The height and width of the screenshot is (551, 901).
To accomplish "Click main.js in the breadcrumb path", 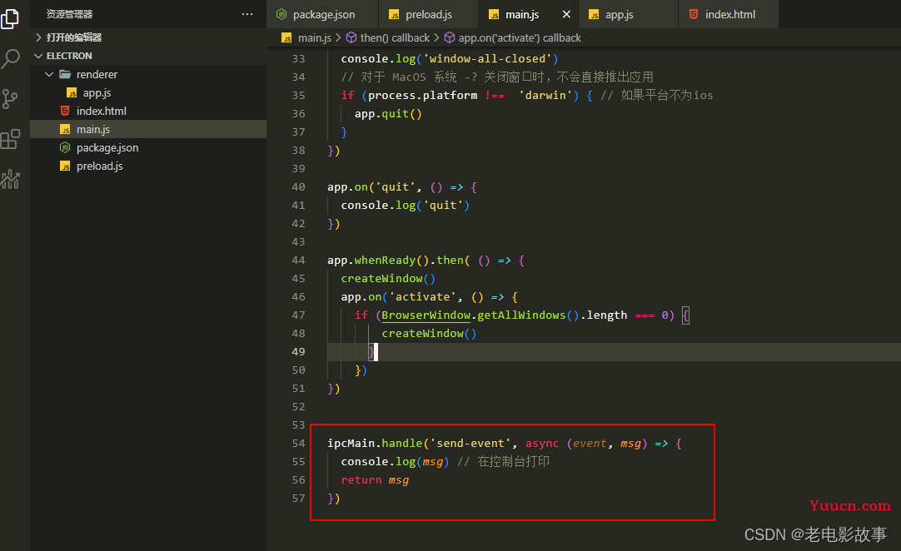I will point(314,38).
